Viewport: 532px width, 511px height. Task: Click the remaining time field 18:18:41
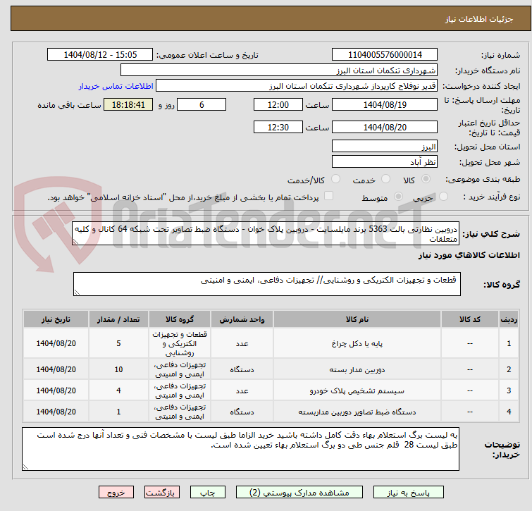128,104
